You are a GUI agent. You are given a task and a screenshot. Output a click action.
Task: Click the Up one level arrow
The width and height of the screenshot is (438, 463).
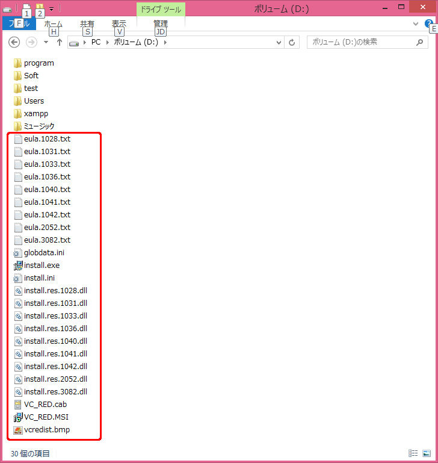click(x=60, y=42)
